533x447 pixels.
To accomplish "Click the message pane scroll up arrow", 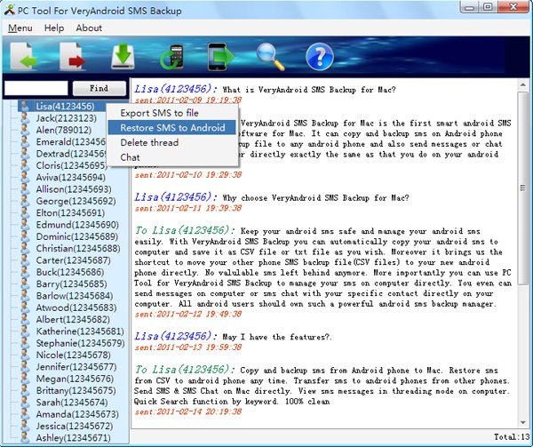I will pos(523,84).
